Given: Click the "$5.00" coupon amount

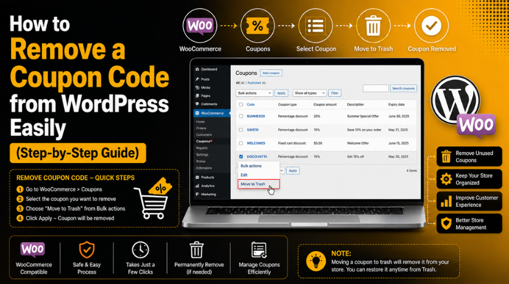Looking at the screenshot, I should (318, 143).
